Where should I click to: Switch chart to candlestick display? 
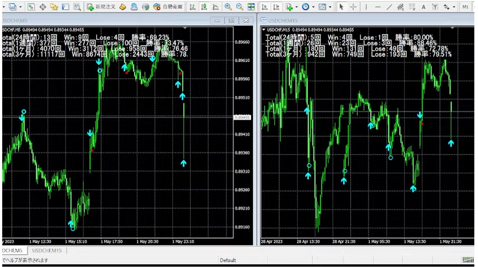coord(204,7)
